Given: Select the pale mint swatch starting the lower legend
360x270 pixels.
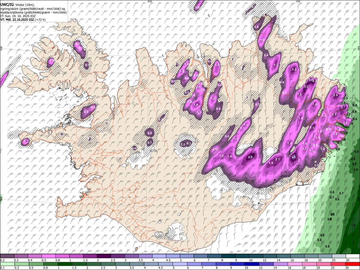Looking at the screenshot, I should tap(7, 264).
